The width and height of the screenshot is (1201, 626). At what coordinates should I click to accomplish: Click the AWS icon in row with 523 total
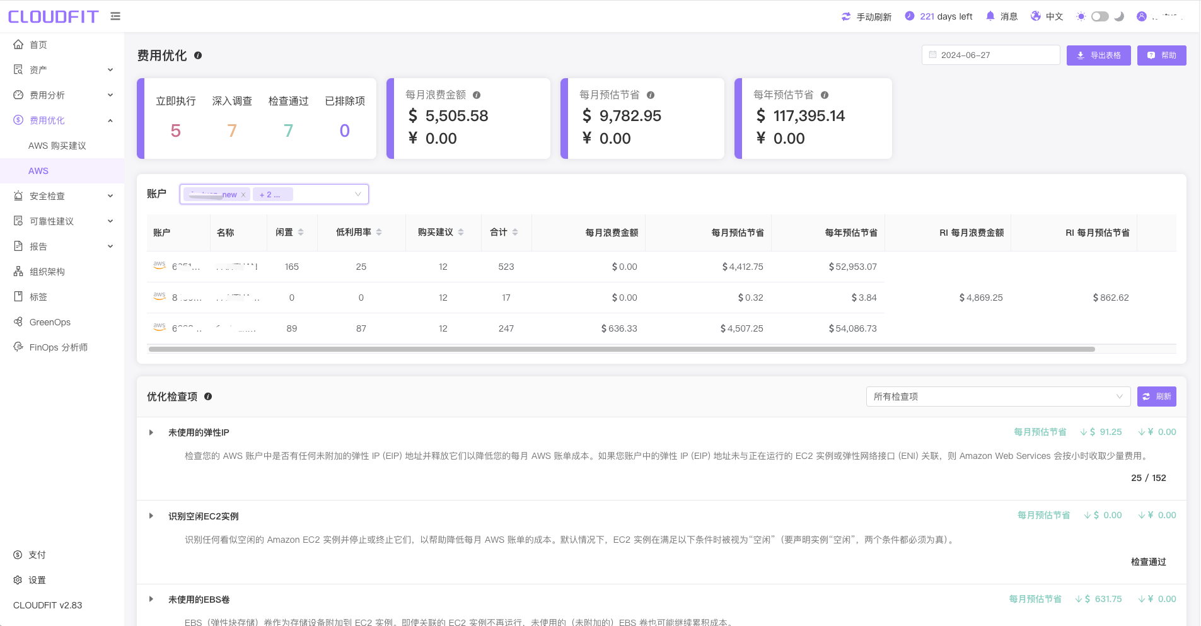click(160, 266)
